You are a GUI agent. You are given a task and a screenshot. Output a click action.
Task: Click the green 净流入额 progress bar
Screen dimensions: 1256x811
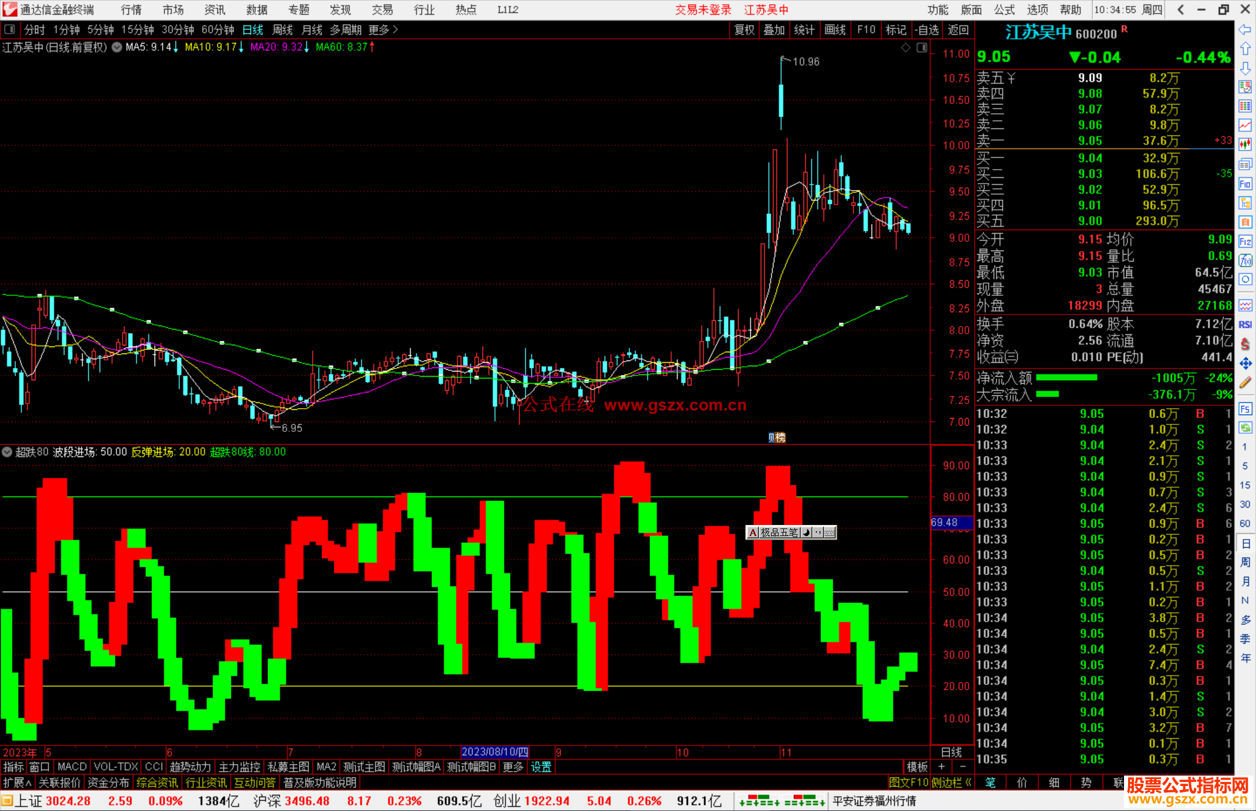(1066, 377)
